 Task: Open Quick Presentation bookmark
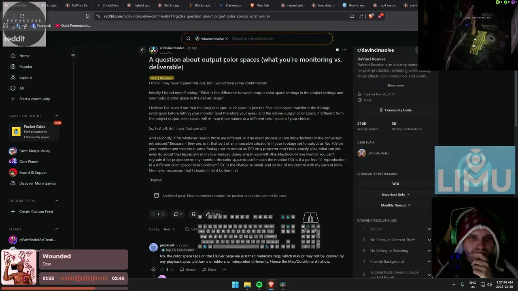coord(73,25)
